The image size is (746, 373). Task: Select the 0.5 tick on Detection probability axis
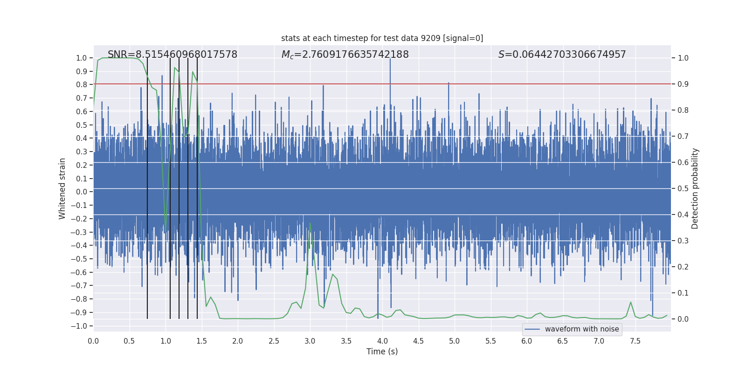(683, 189)
